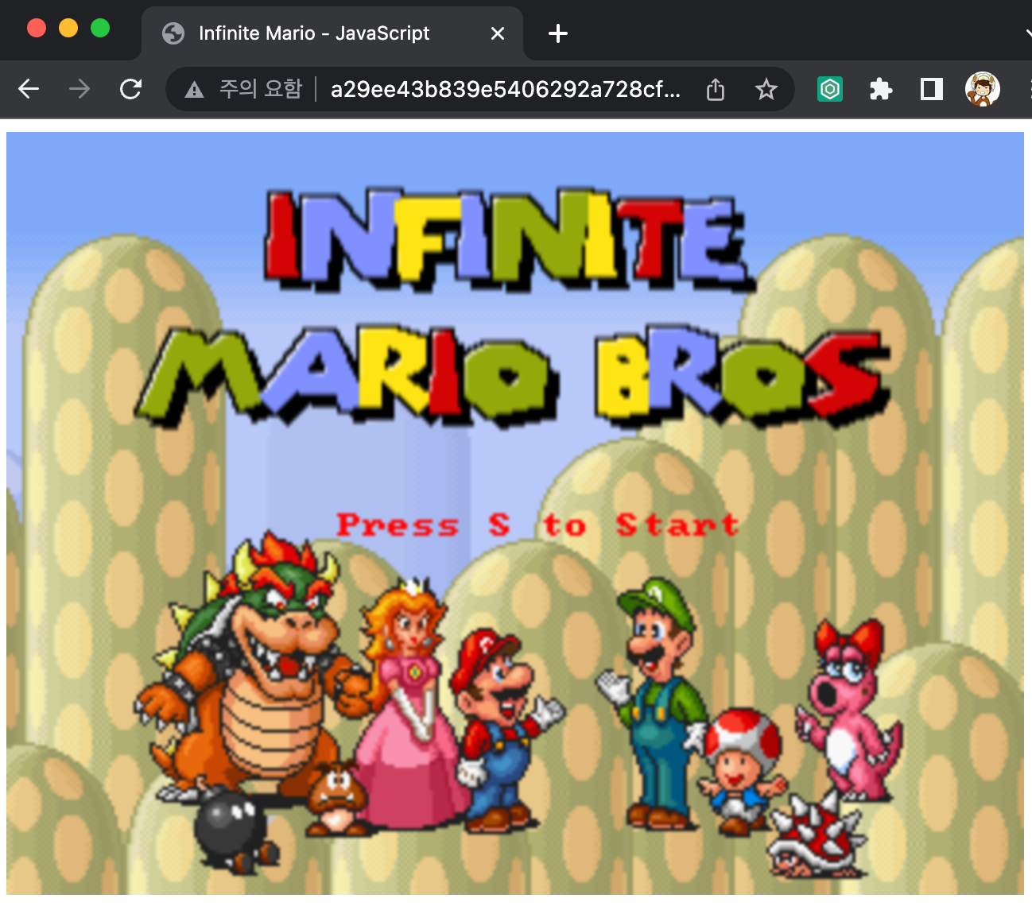Click the not-secure warning triangle icon
Viewport: 1032px width, 906px height.
pyautogui.click(x=194, y=90)
